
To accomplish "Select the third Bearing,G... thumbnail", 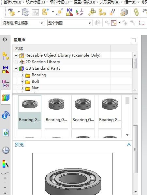I will [83, 112].
